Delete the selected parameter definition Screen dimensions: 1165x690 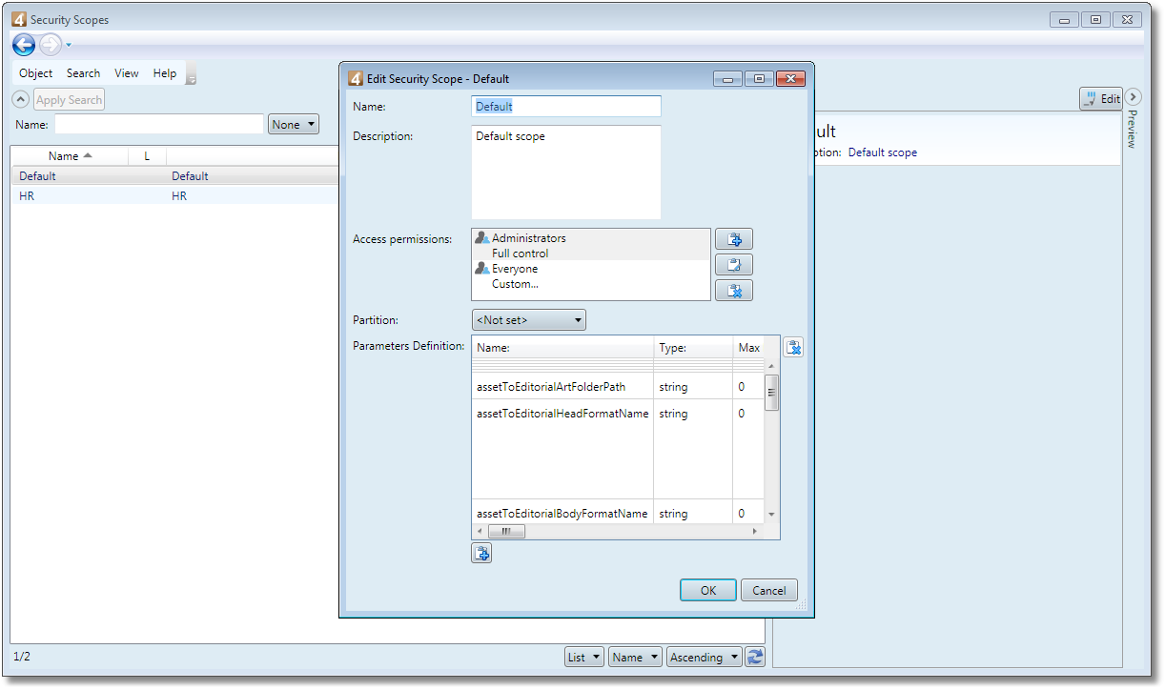(793, 348)
